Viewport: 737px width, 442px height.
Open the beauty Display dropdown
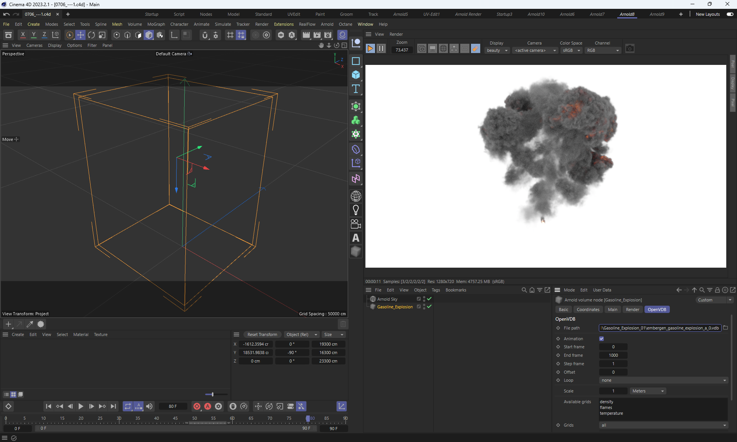497,50
